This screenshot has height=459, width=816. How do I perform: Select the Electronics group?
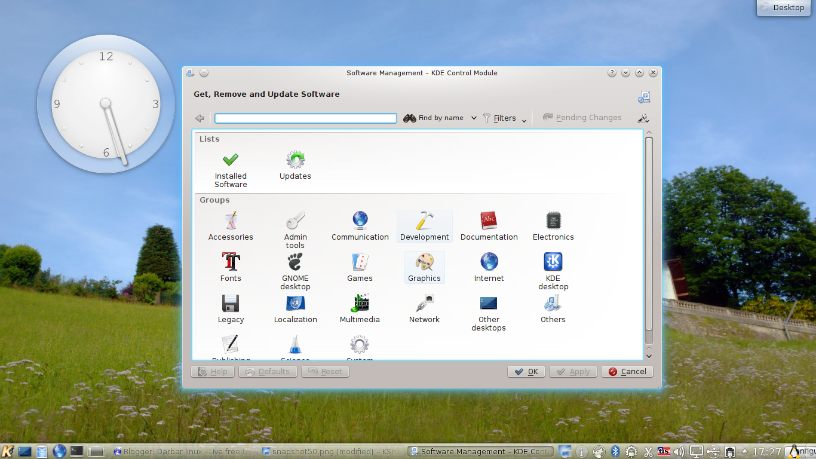click(553, 224)
